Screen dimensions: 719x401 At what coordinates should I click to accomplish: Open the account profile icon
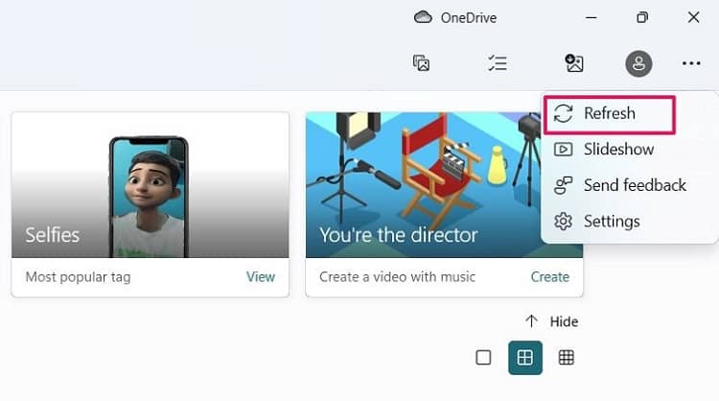(638, 63)
